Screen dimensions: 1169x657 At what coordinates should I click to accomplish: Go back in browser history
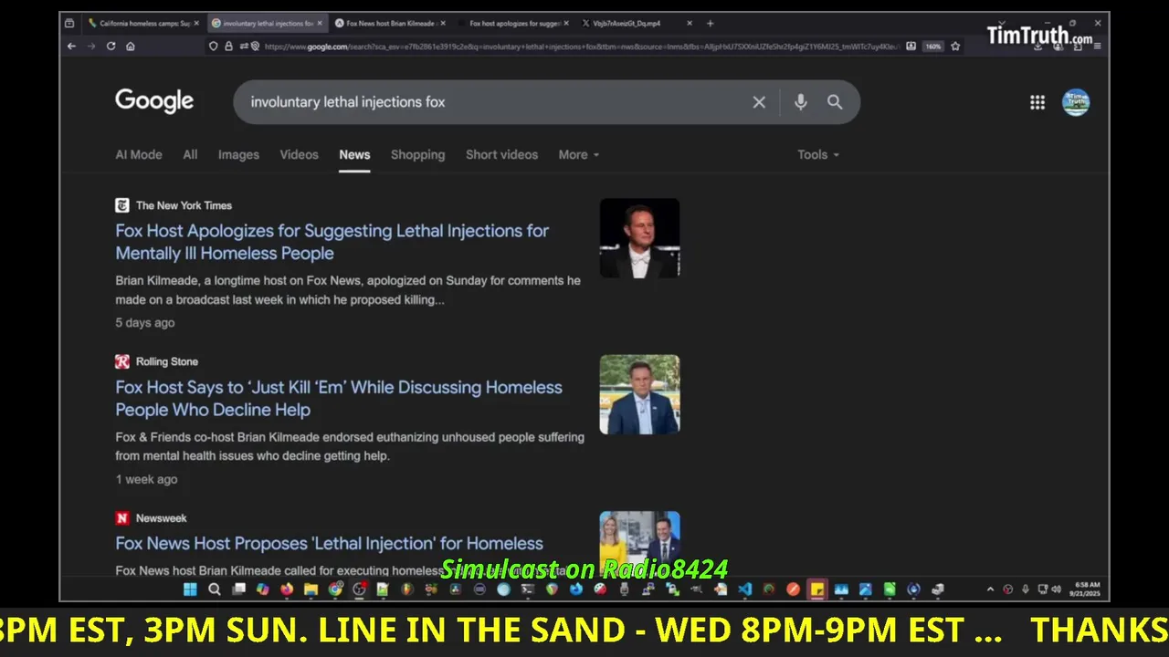point(71,46)
